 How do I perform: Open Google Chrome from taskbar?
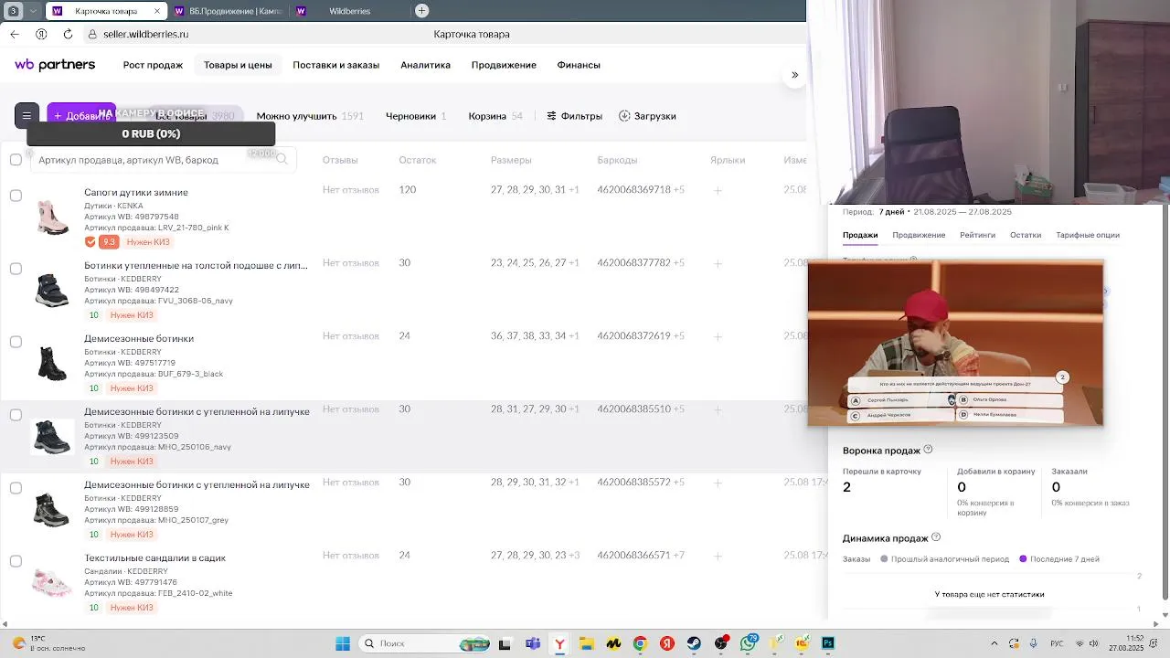tap(640, 643)
